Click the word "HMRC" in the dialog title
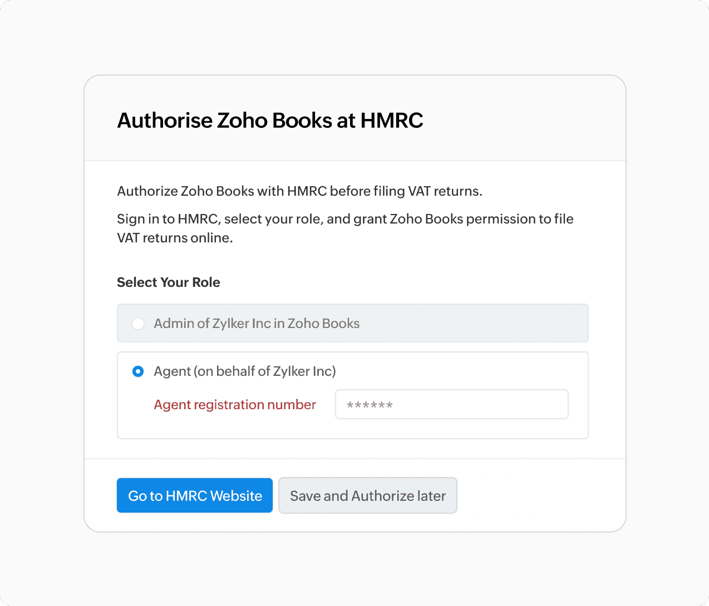 (x=392, y=121)
